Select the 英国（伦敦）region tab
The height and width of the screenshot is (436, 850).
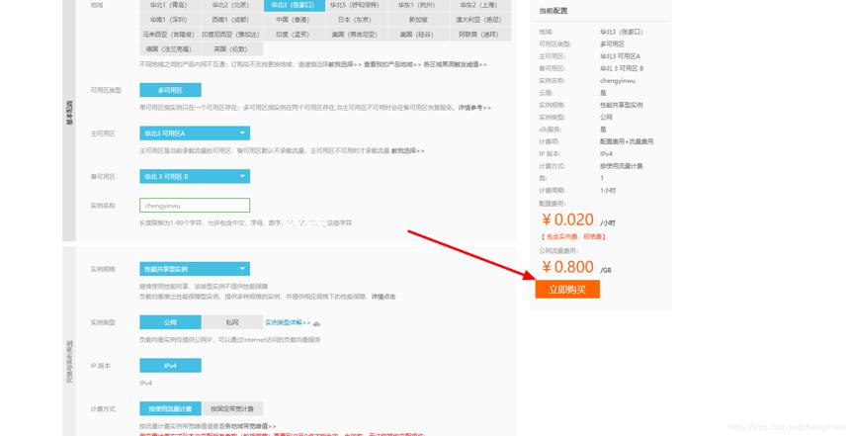(x=231, y=48)
